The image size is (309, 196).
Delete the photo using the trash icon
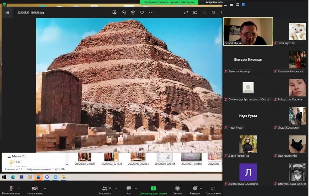[x=133, y=12]
